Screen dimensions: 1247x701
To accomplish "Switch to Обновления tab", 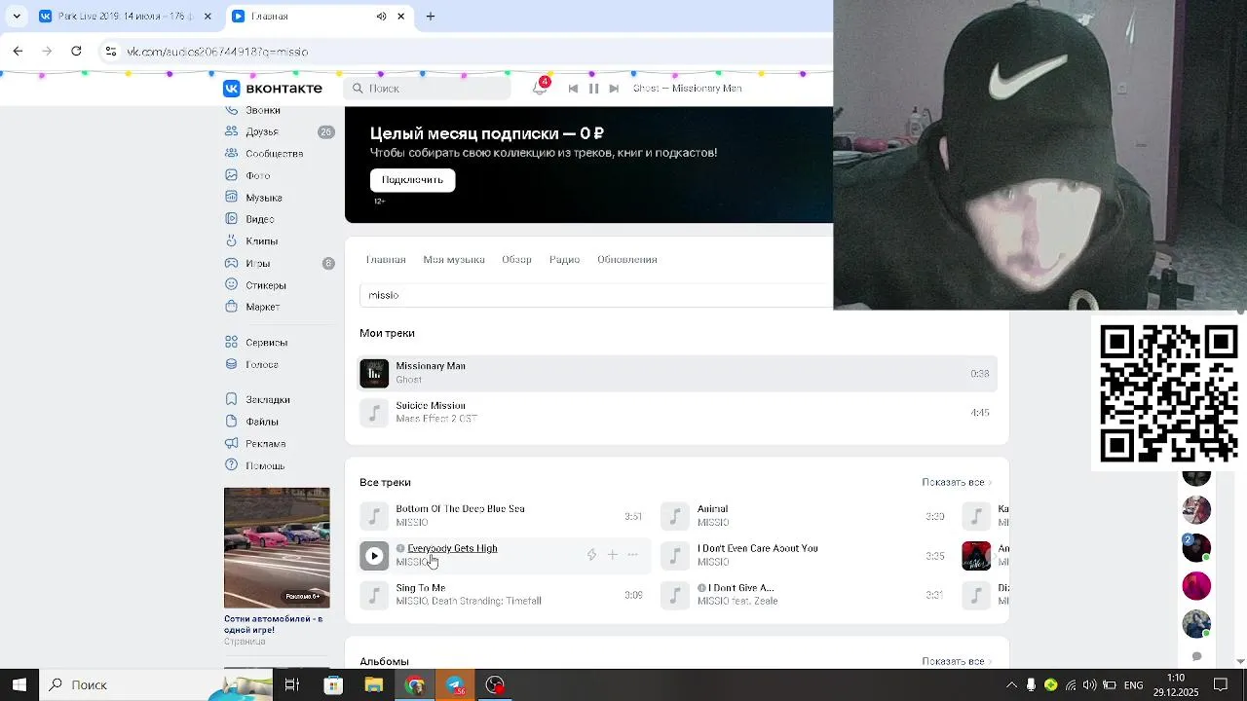I will (627, 260).
